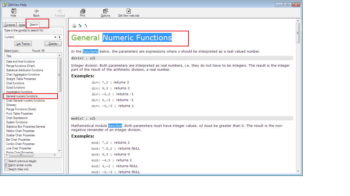Select 'Statistics Box Properties:General' topic
Image resolution: width=350 pixels, height=196 pixels.
pyautogui.click(x=26, y=127)
